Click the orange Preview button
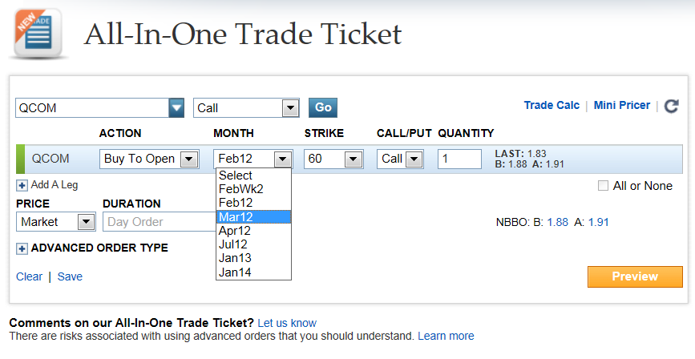 tap(635, 276)
